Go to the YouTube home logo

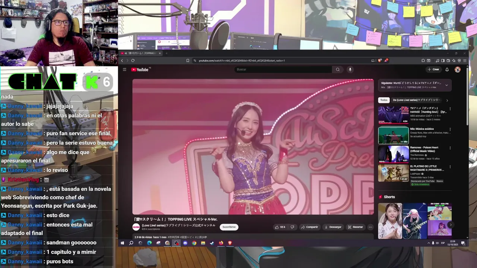[x=140, y=70]
